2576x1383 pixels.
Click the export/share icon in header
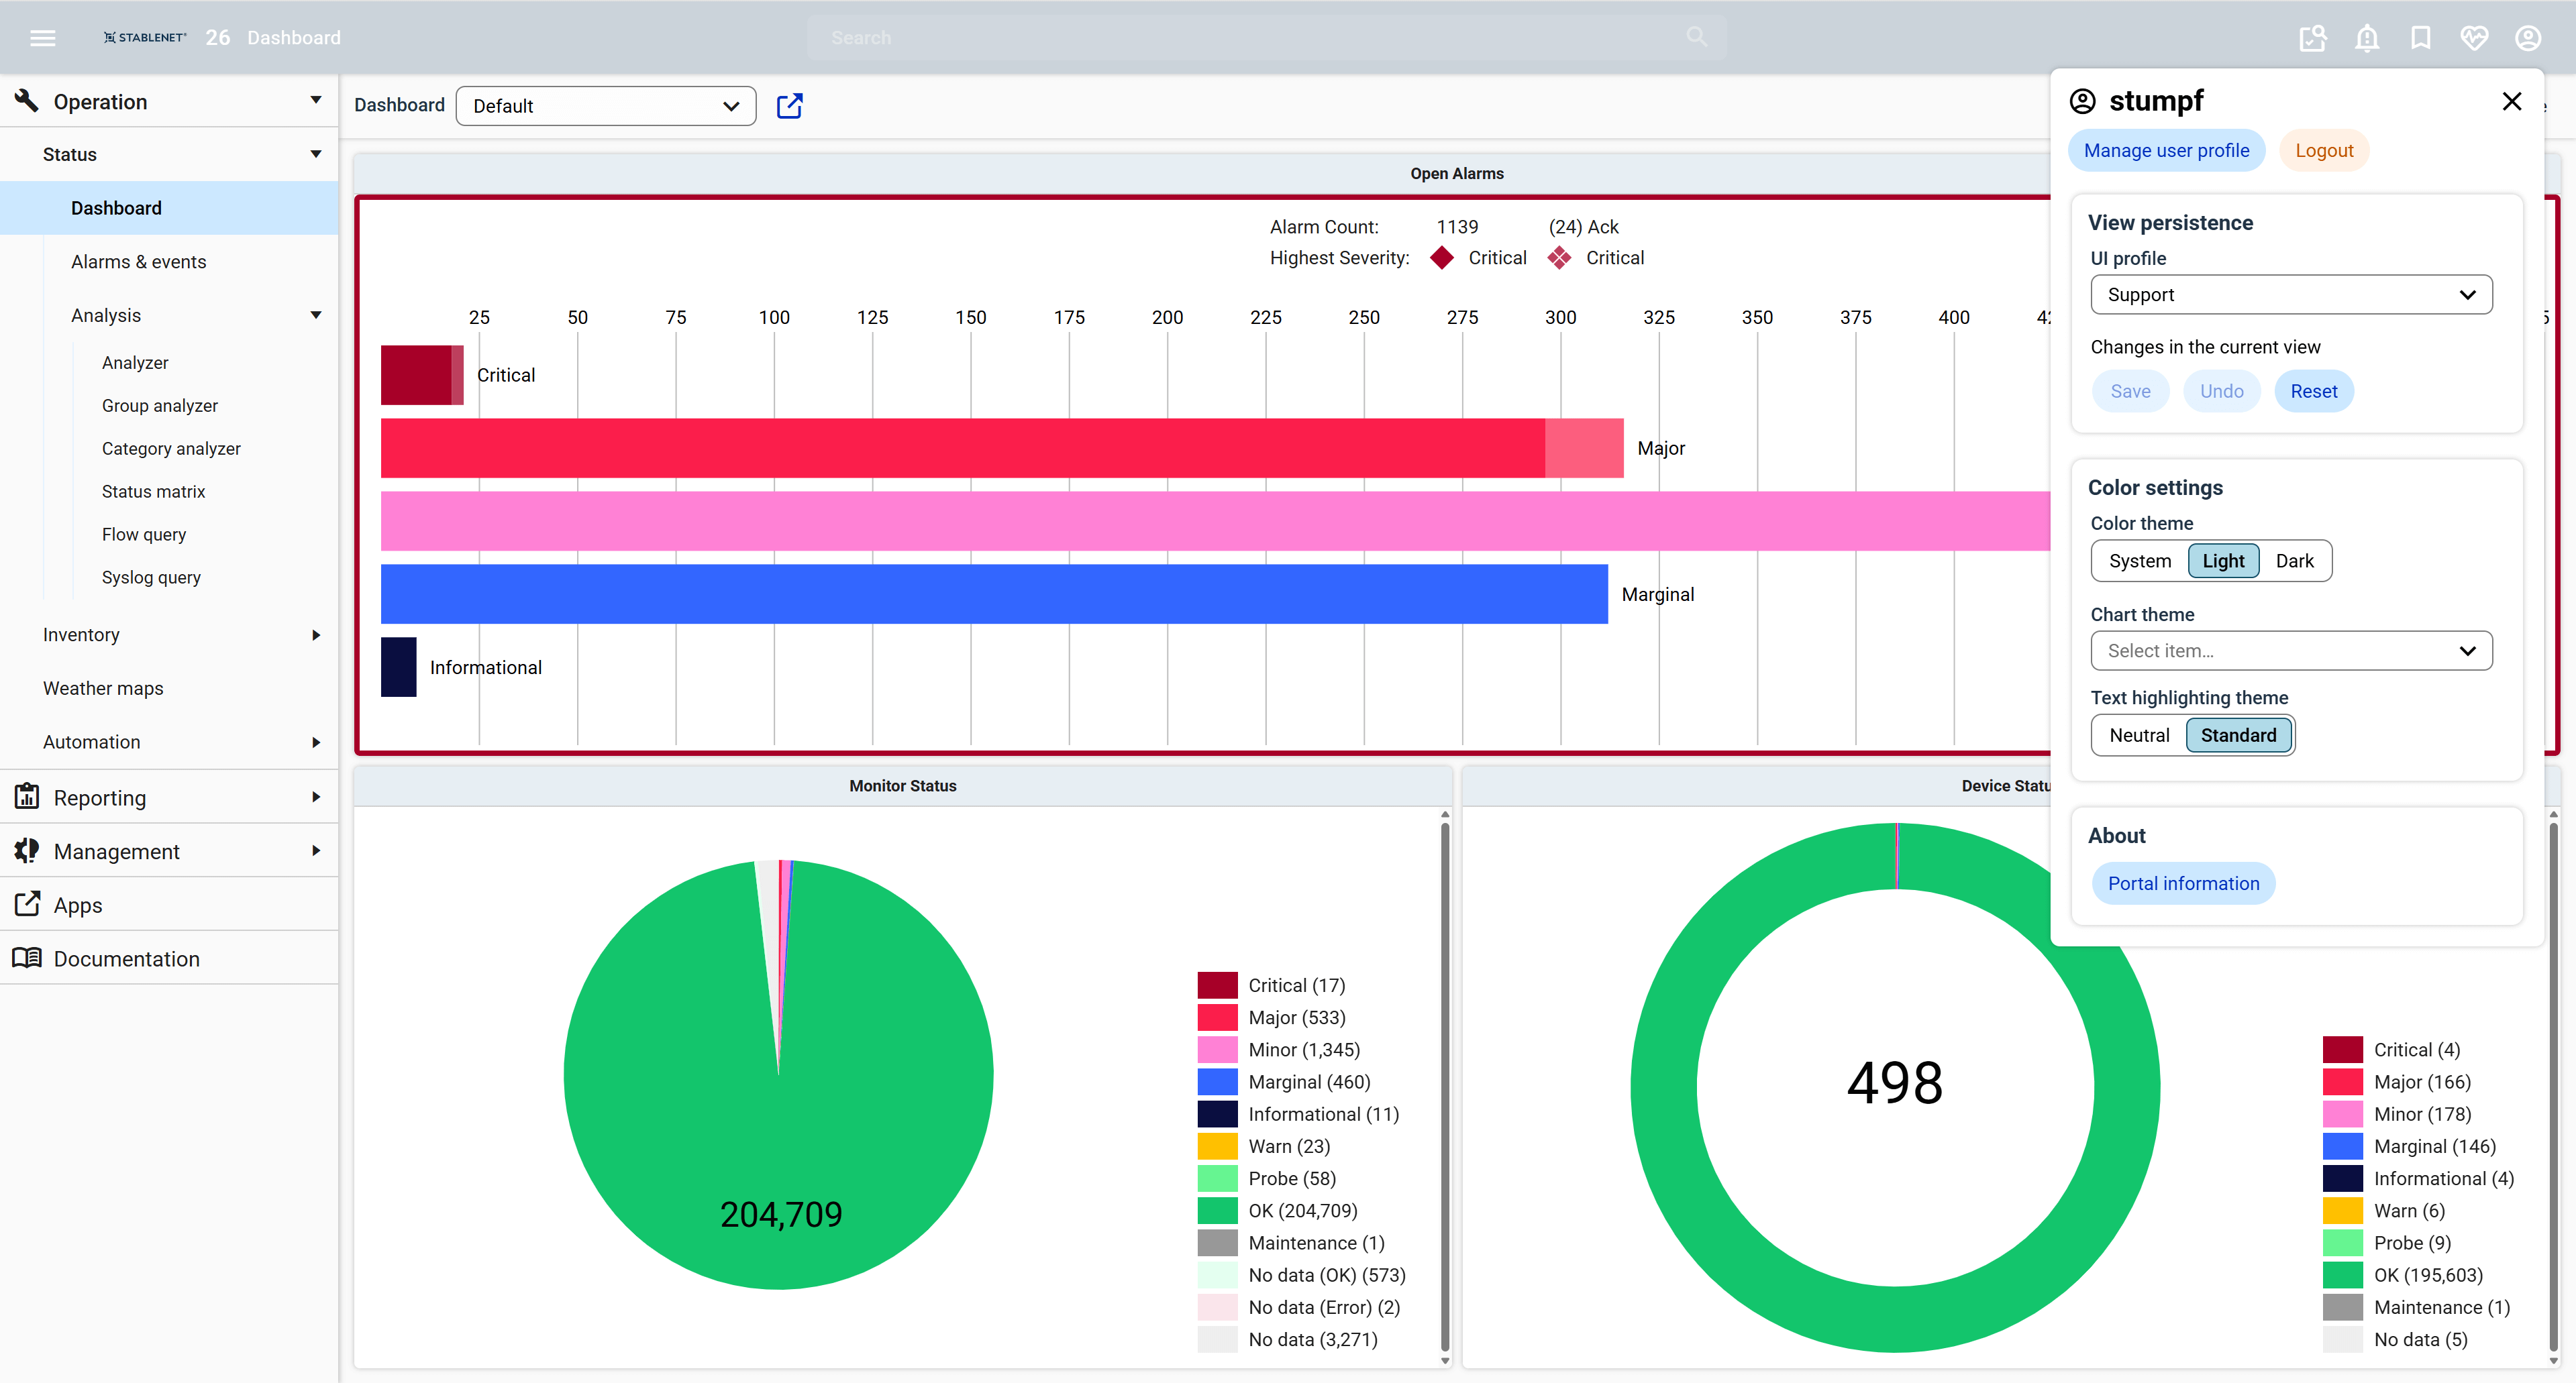pyautogui.click(x=2312, y=38)
